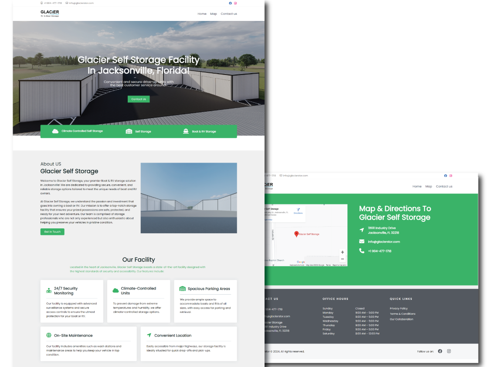Viewport: 489px width, 367px height.
Task: Select Boat & RV Storage text in green bar
Action: 204,132
